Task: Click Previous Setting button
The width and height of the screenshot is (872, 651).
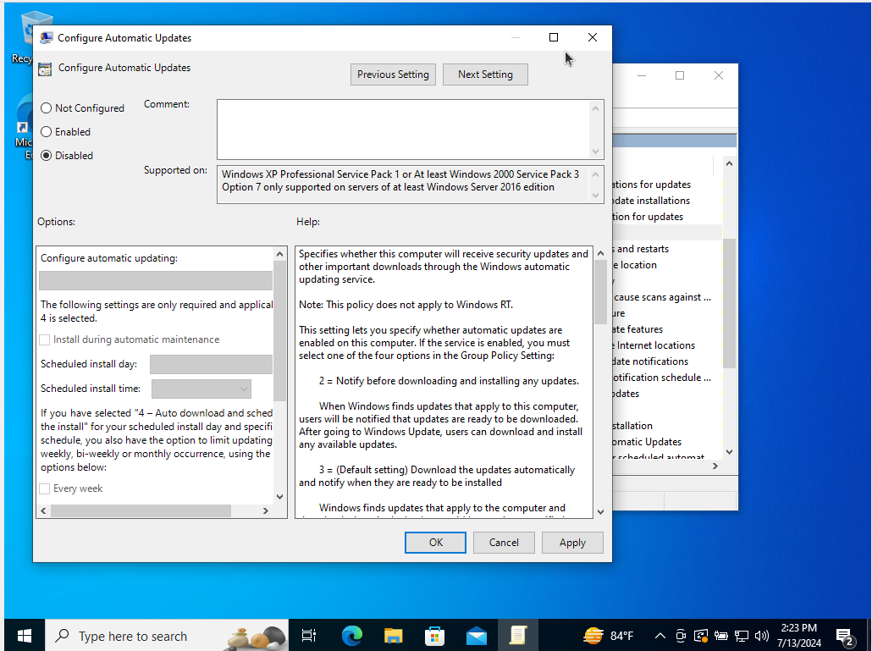Action: pos(393,74)
